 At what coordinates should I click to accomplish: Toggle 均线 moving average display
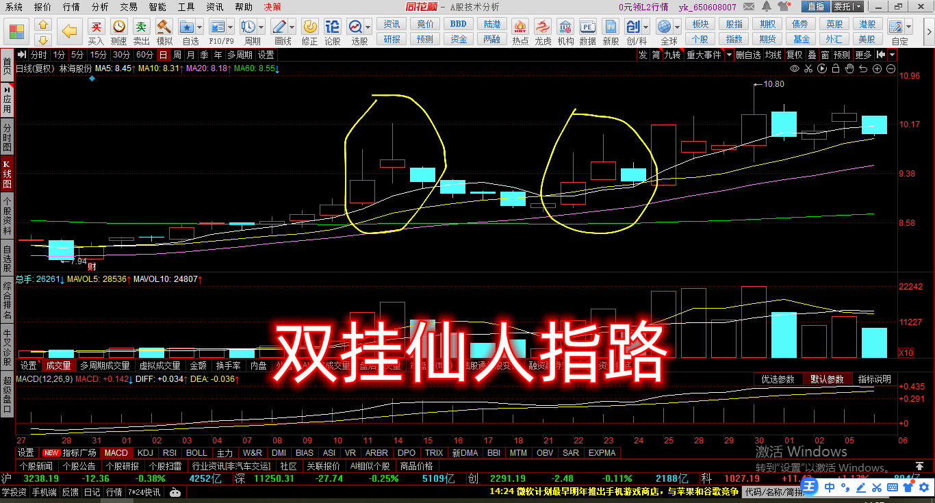tap(773, 55)
